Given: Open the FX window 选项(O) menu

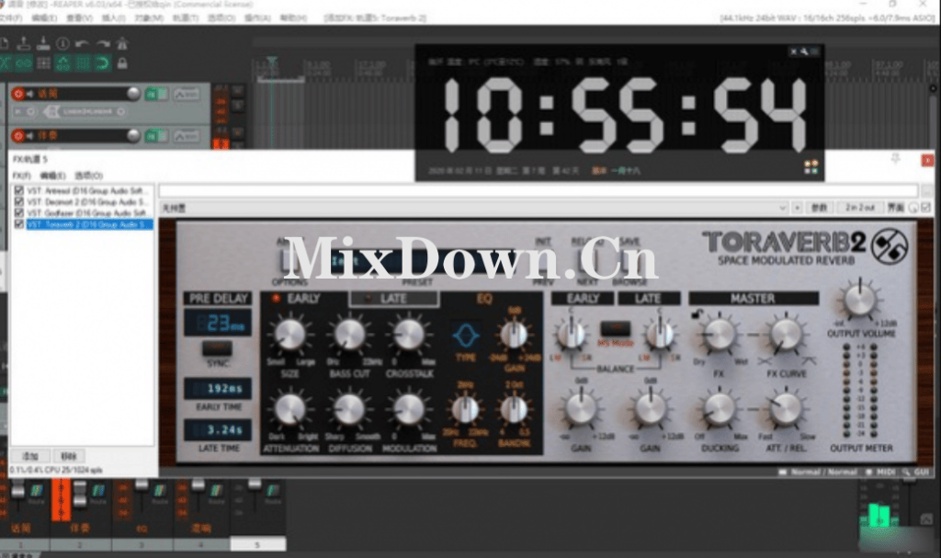Looking at the screenshot, I should tap(88, 175).
